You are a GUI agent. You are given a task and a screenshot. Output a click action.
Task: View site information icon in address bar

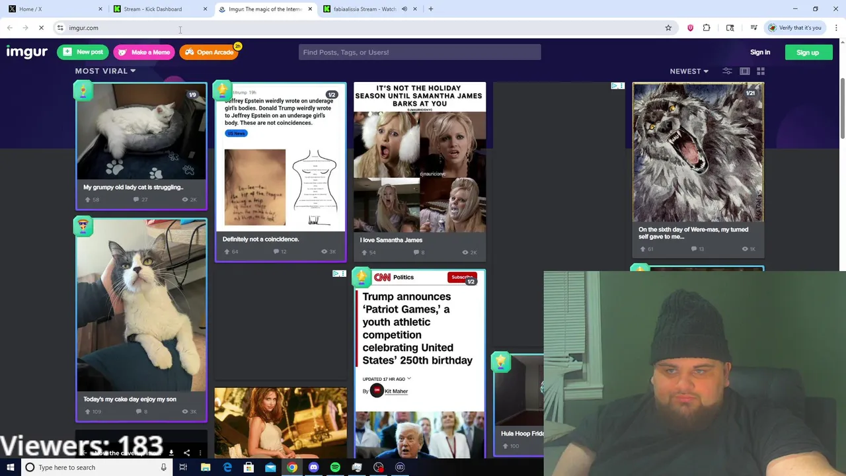[x=60, y=28]
